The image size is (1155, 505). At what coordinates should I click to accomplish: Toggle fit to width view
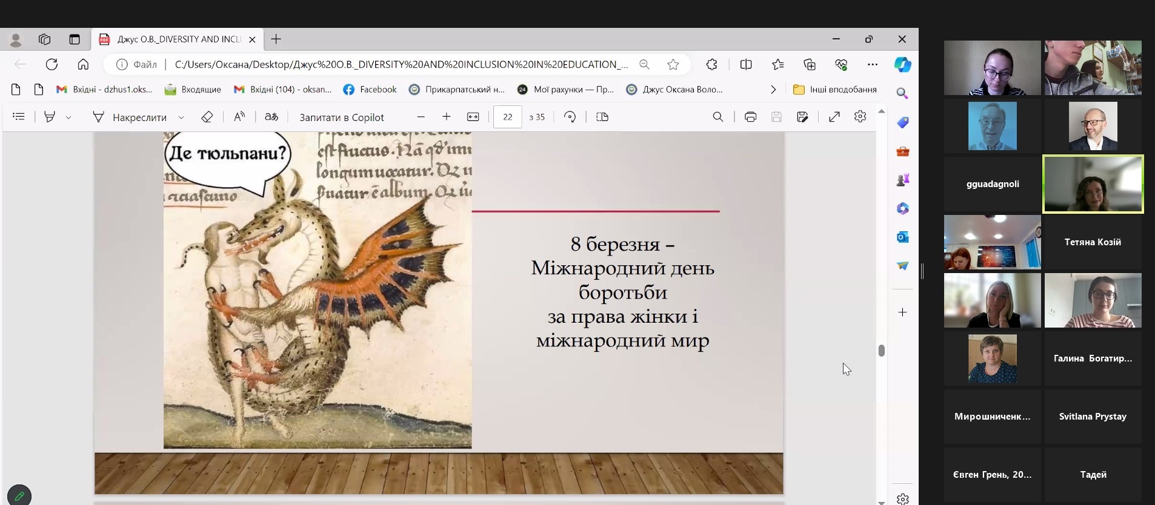473,117
